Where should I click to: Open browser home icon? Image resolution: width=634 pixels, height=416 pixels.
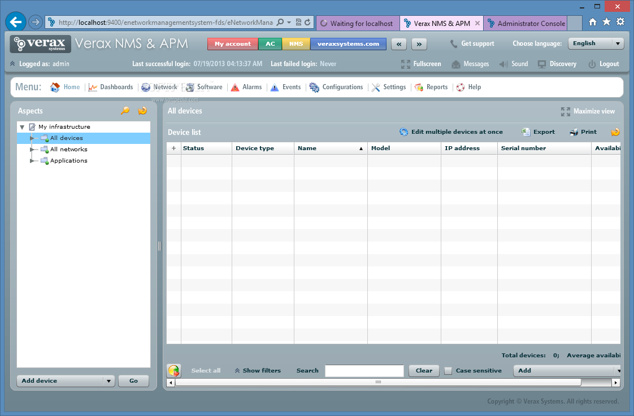tap(592, 22)
